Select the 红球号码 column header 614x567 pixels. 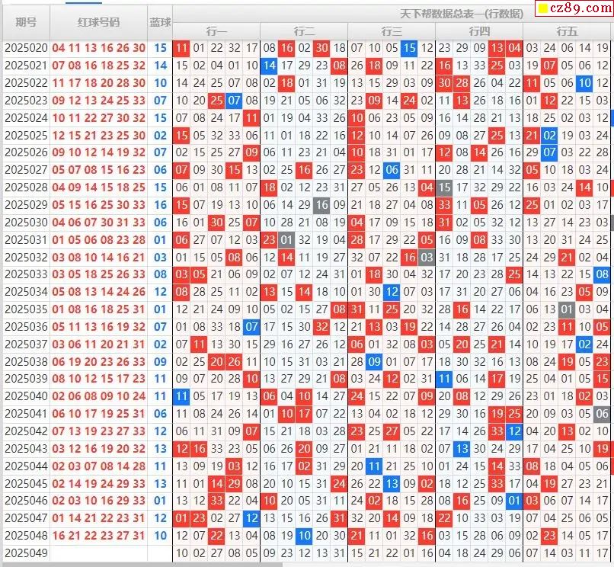tap(98, 23)
